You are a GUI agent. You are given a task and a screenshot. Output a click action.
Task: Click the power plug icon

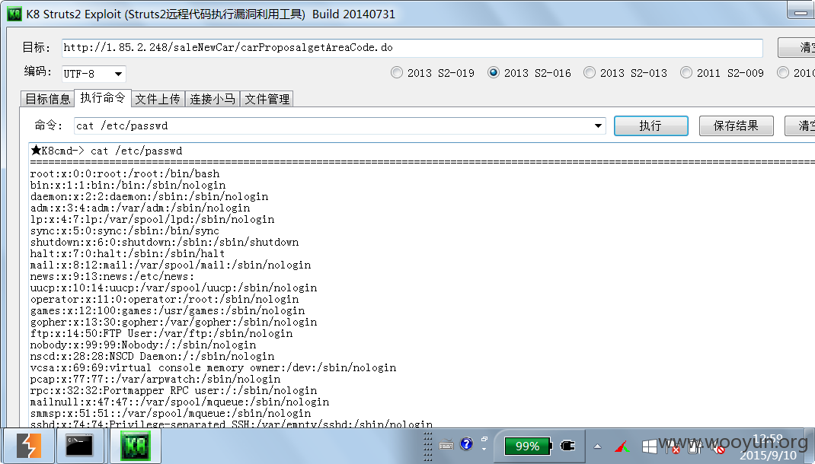(x=567, y=446)
